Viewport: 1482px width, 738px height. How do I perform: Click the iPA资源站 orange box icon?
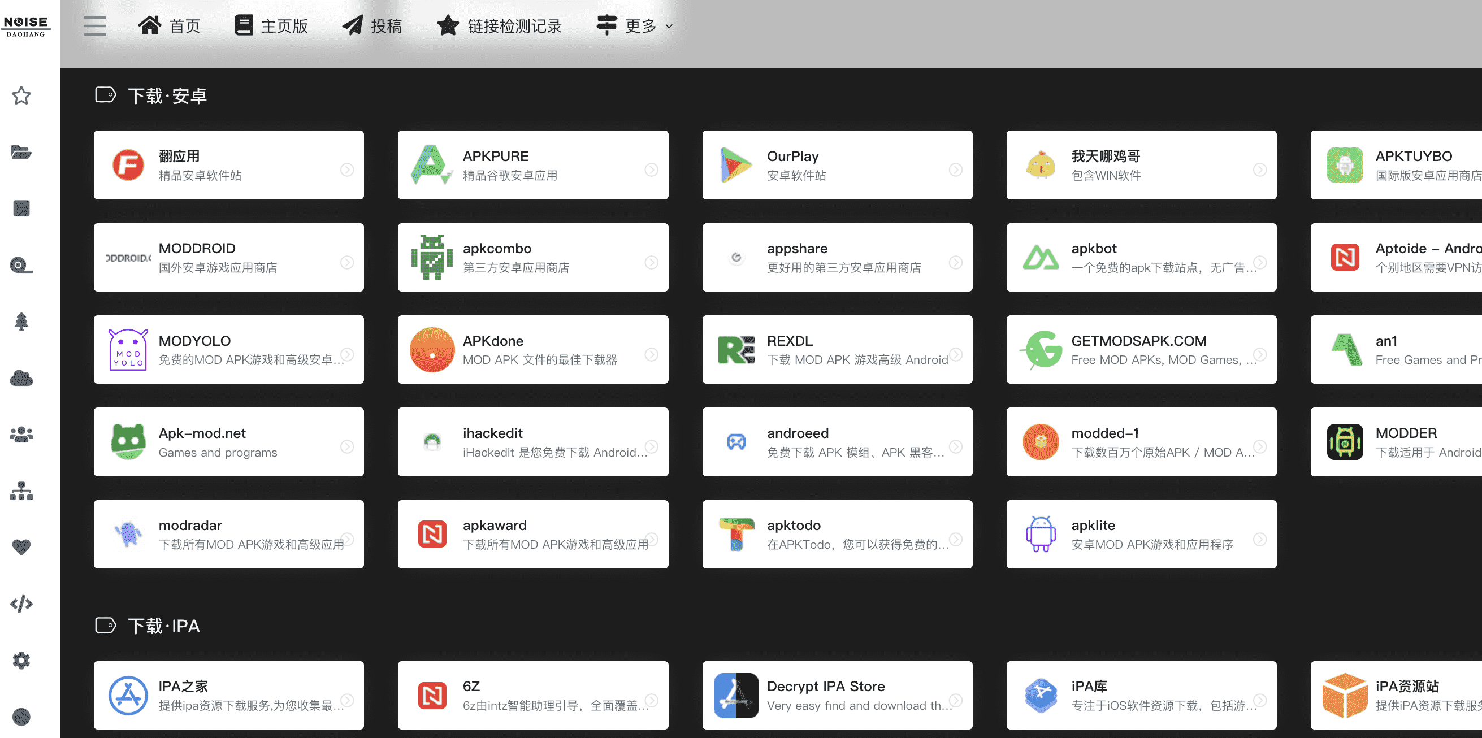pos(1345,696)
